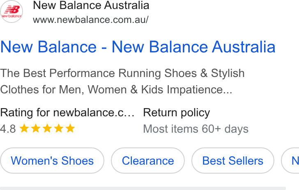The width and height of the screenshot is (299, 190).
Task: Click the Return policy heading
Action: (176, 113)
